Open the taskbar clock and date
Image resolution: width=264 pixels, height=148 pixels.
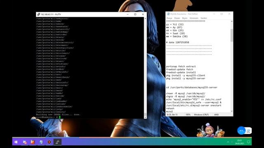pyautogui.click(x=239, y=142)
